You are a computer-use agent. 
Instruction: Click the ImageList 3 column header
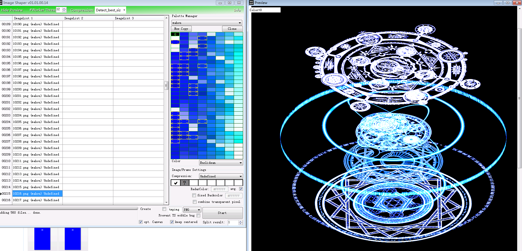138,18
